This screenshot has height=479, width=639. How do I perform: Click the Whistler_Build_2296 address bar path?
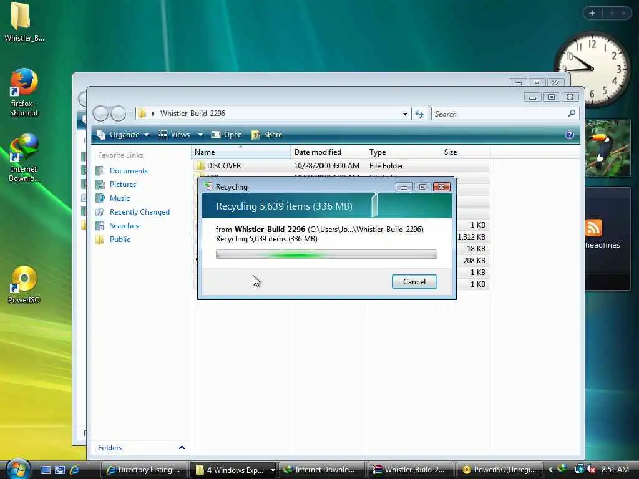(x=192, y=114)
